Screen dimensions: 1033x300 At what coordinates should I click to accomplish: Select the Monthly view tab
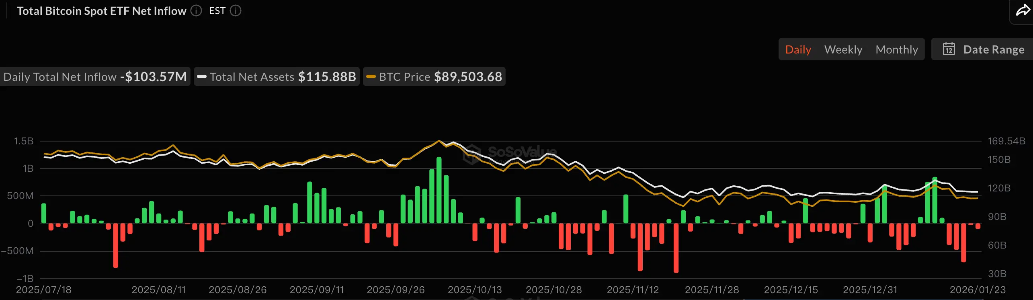click(896, 49)
